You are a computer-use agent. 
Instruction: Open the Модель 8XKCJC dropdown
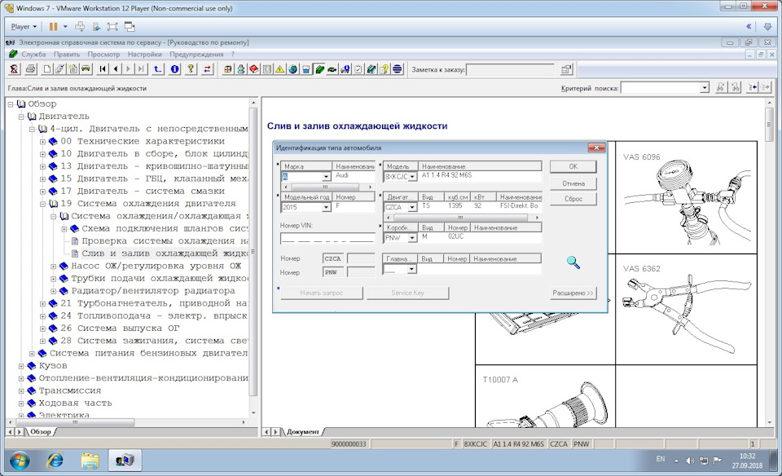[412, 177]
